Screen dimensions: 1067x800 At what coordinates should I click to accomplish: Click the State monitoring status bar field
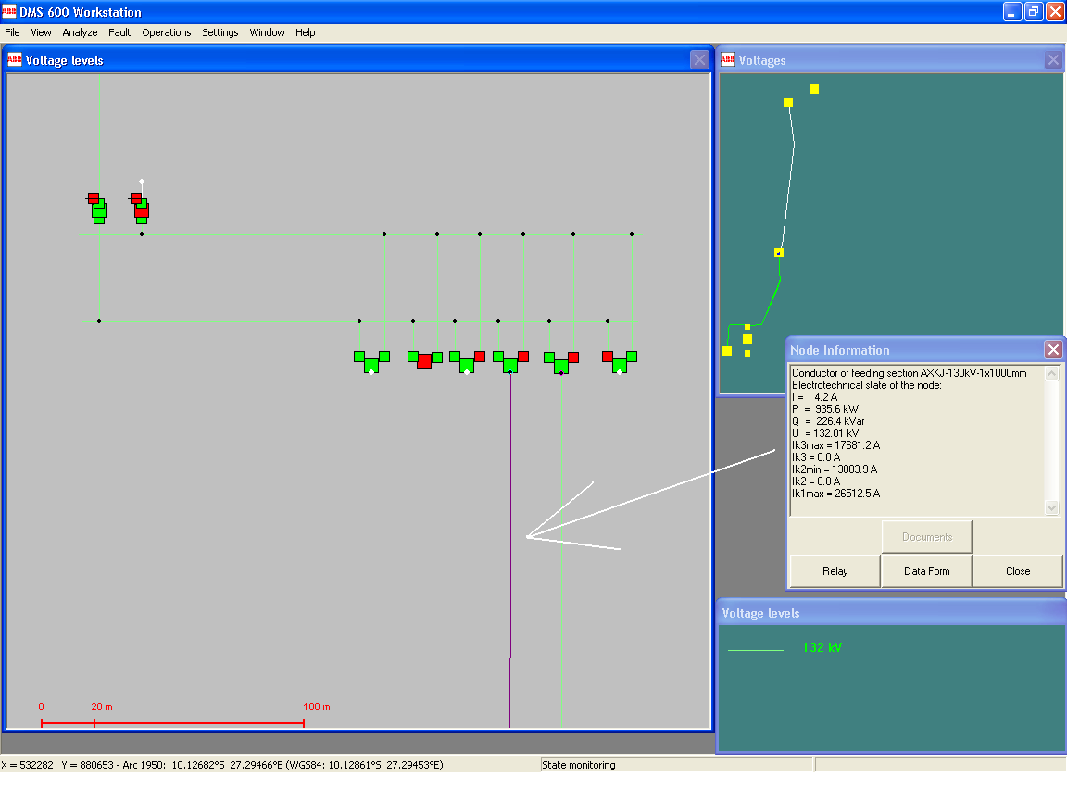click(676, 765)
